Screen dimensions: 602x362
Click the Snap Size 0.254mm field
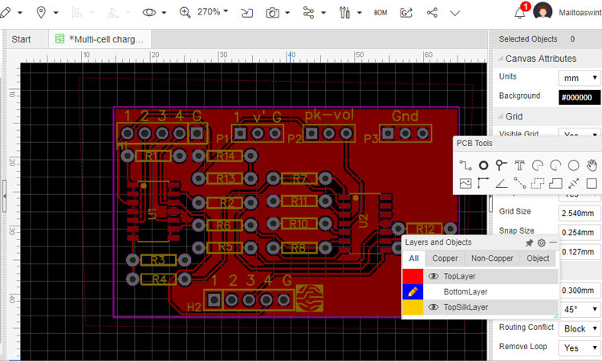(x=580, y=232)
